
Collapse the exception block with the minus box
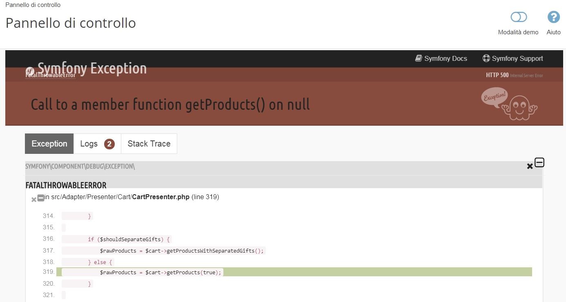539,162
